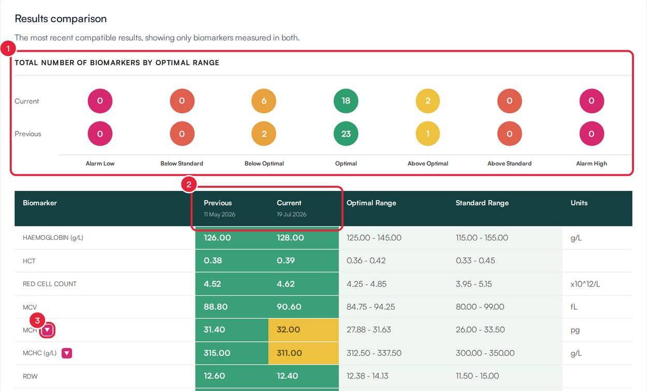Image resolution: width=647 pixels, height=391 pixels.
Task: Click Current Alarm Low count circle
Action: point(100,101)
